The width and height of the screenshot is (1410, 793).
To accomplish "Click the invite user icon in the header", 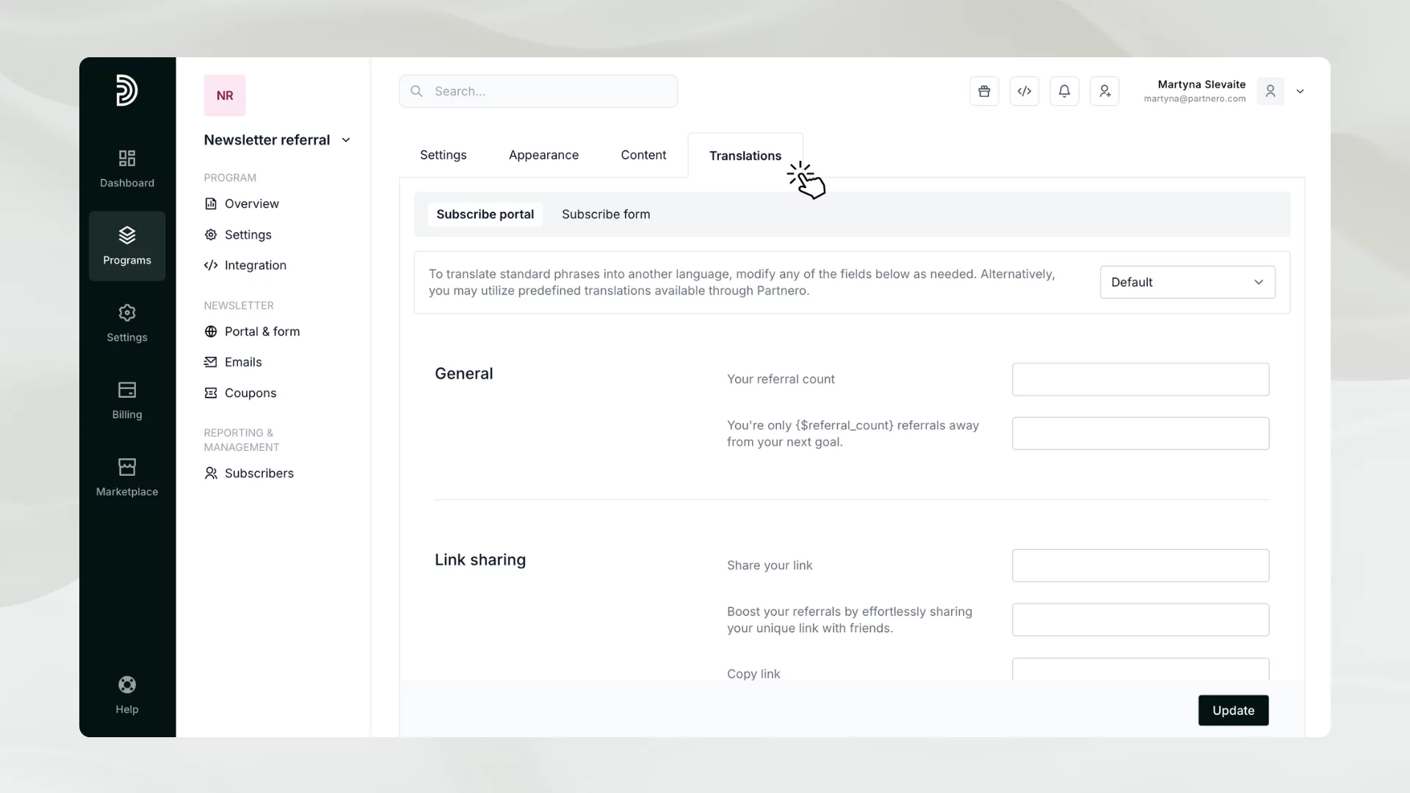I will (1105, 90).
